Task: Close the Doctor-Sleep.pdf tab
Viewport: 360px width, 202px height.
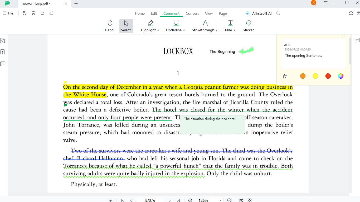Action: pos(66,4)
